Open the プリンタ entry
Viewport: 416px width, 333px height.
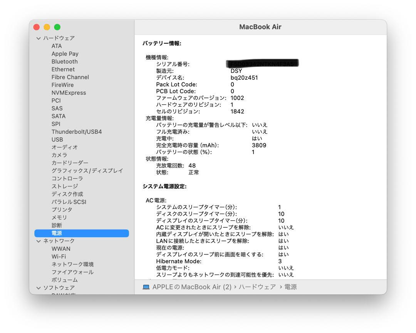pyautogui.click(x=62, y=210)
